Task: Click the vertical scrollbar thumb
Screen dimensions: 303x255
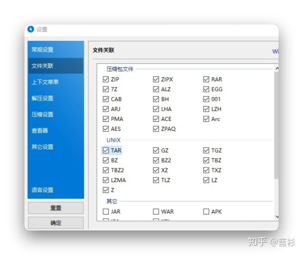Action: [x=276, y=125]
